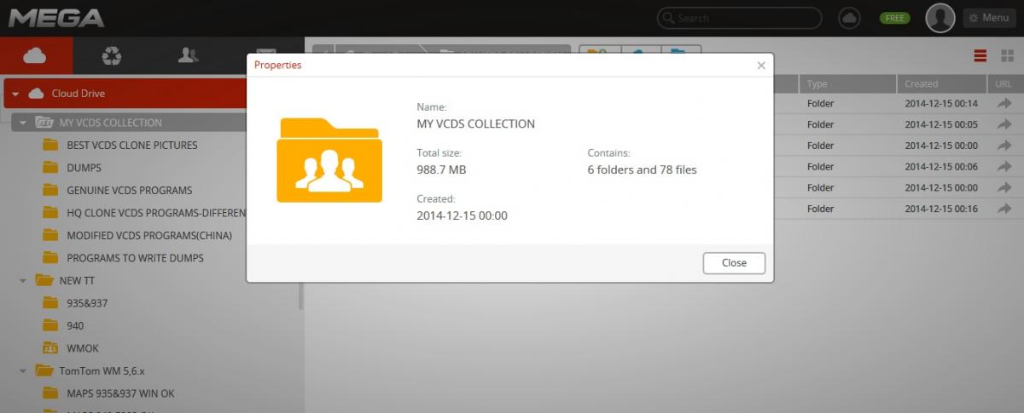The height and width of the screenshot is (413, 1024).
Task: Sort by the Type column header
Action: click(x=847, y=84)
